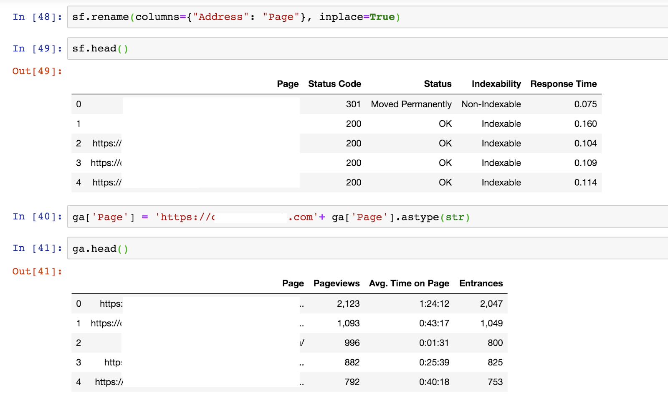
Task: Click response time value 0.114
Action: click(585, 183)
